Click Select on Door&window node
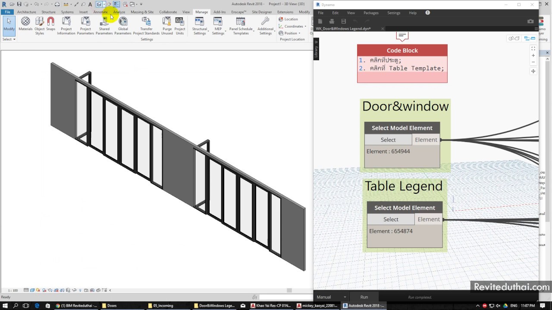This screenshot has height=310, width=552. [388, 140]
